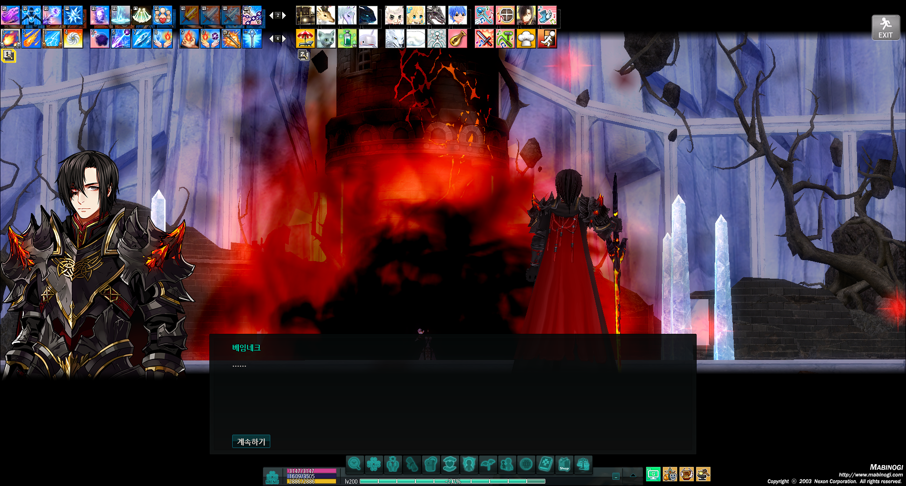Summon the gray cat pet icon
The width and height of the screenshot is (906, 486).
pyautogui.click(x=326, y=39)
